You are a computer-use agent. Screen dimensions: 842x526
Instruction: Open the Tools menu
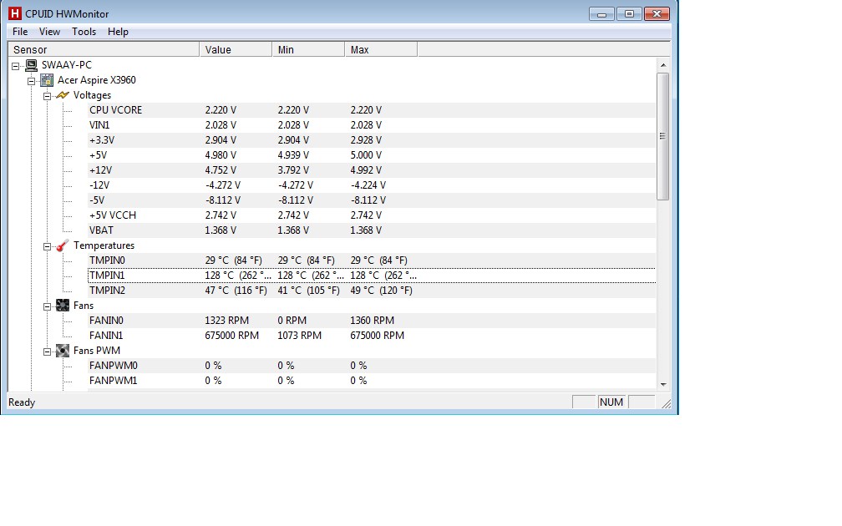(84, 32)
